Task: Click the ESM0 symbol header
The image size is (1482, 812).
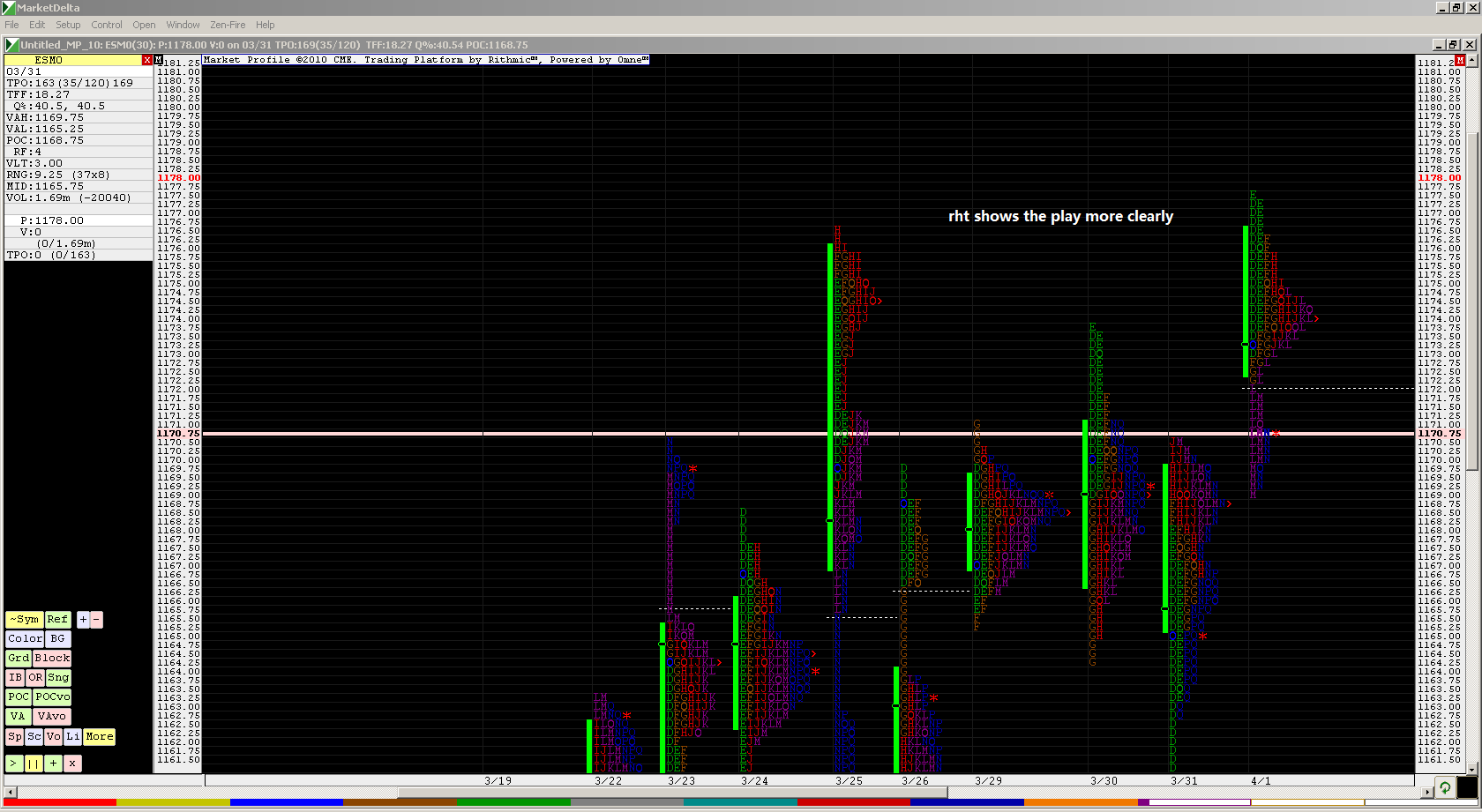Action: [x=74, y=60]
